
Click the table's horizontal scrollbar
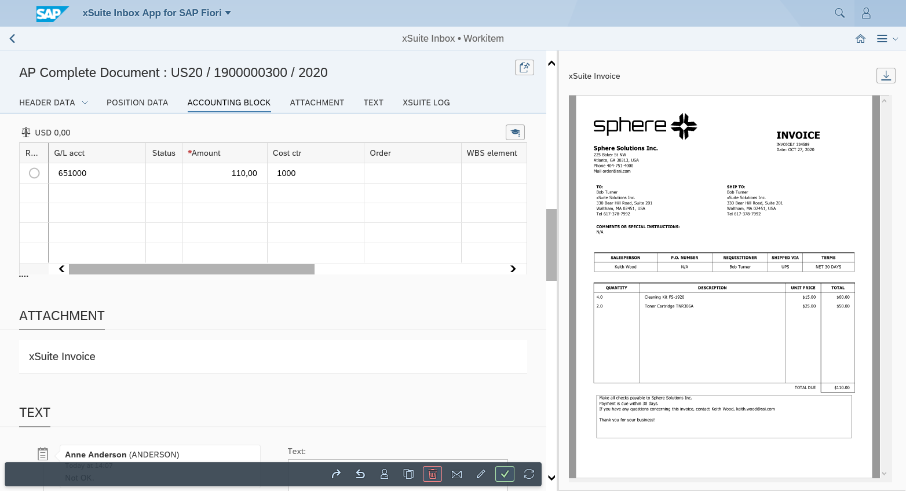(x=191, y=269)
